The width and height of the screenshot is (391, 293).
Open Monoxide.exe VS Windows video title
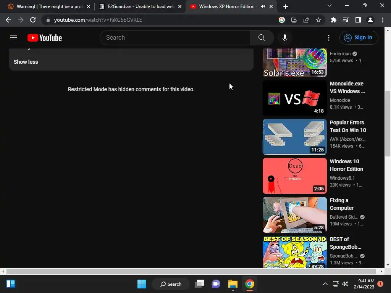tap(347, 87)
